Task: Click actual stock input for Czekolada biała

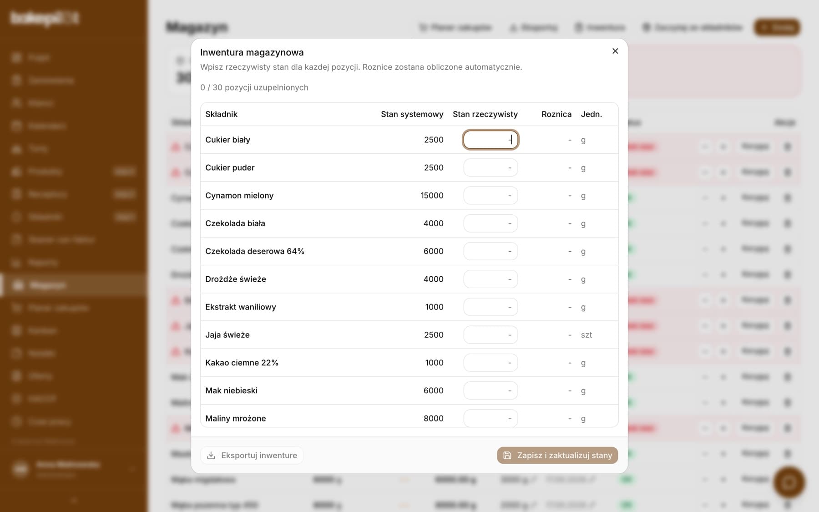Action: point(490,223)
